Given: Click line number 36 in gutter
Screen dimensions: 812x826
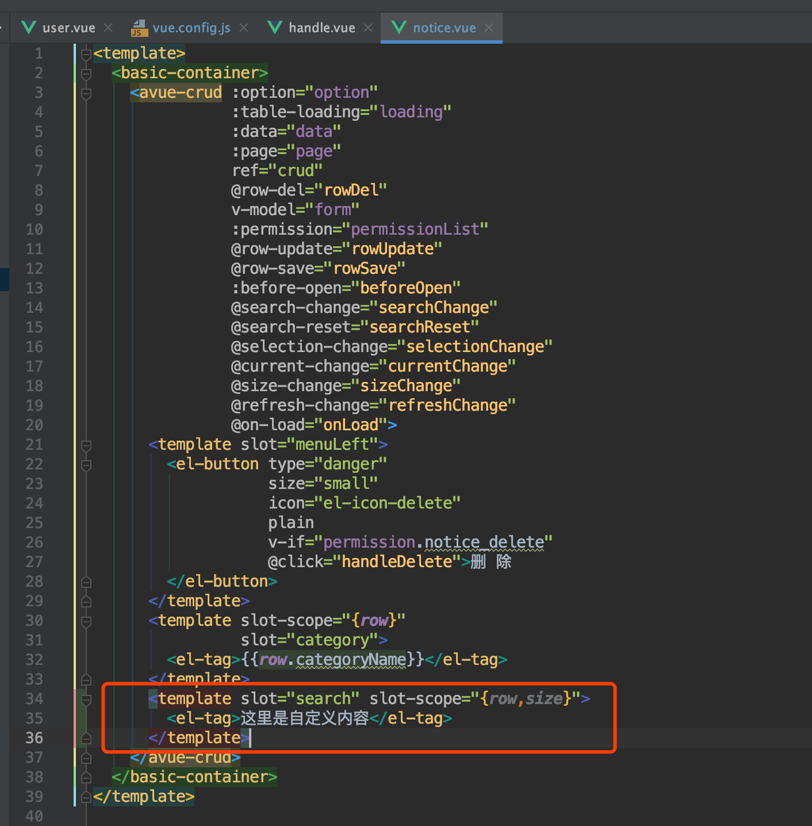Looking at the screenshot, I should 35,738.
